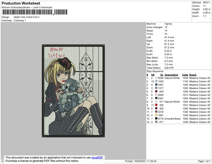Pick the Natural White swatch in stop 1

pyautogui.click(x=156, y=78)
